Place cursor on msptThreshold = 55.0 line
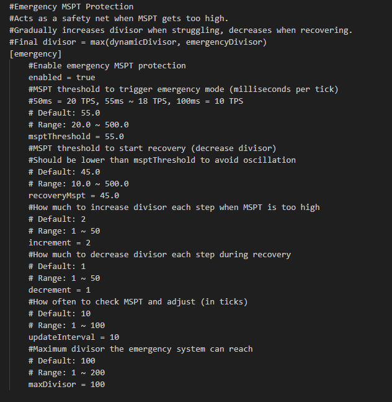 click(76, 137)
